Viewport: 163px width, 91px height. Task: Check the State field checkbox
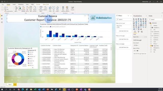click(x=151, y=50)
